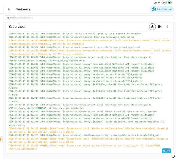Select 'Detect a running Home Assistant instance' line
The height and width of the screenshot is (159, 176).
click(x=82, y=112)
